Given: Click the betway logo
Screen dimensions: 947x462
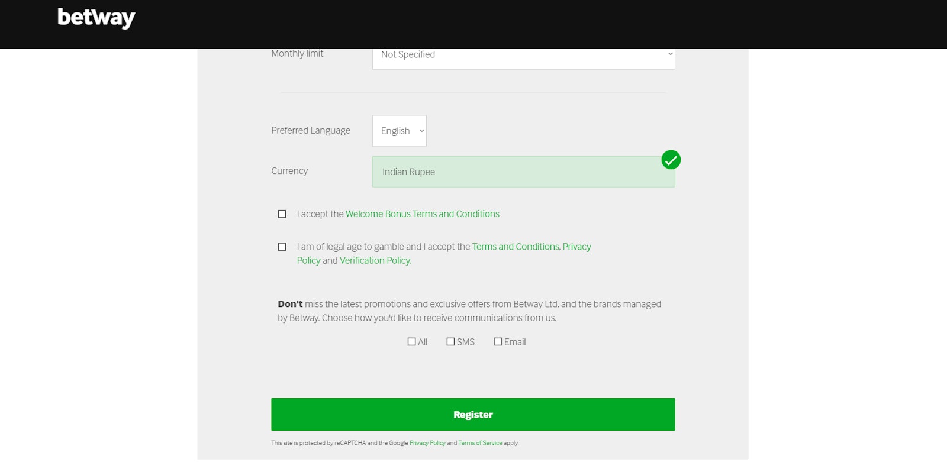Looking at the screenshot, I should click(x=96, y=18).
